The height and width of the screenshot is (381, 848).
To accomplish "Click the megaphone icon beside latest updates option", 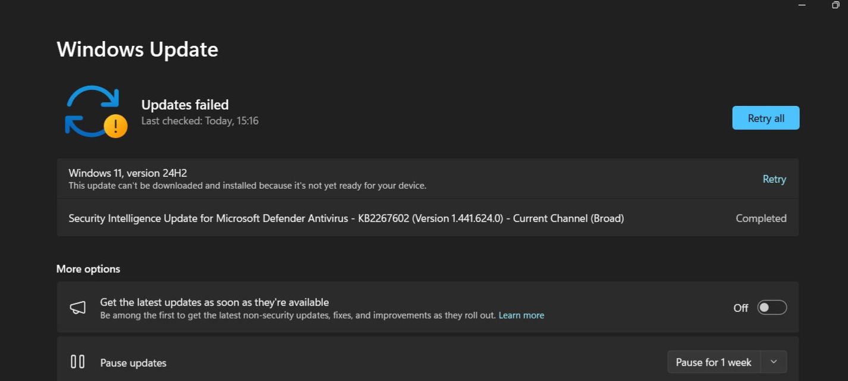I will click(78, 308).
